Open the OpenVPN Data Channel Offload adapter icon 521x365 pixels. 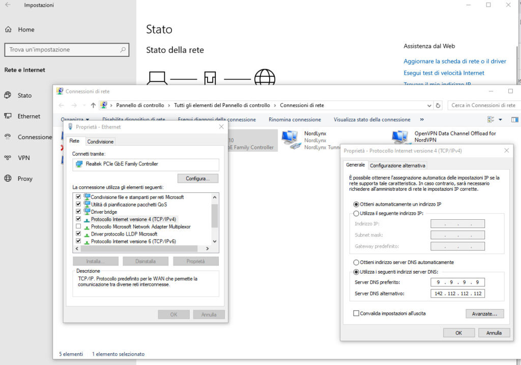[401, 137]
